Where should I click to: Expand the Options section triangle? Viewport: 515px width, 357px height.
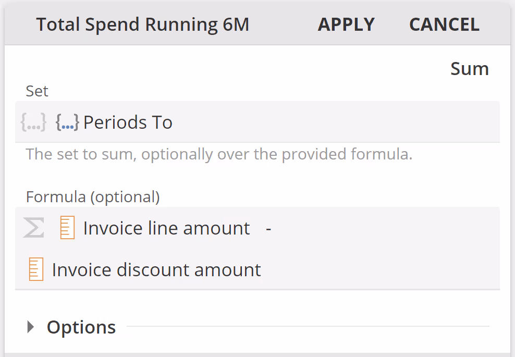coord(31,327)
